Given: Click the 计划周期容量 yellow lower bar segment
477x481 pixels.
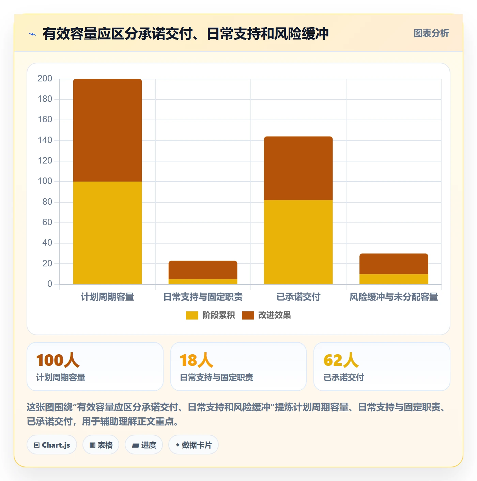Looking at the screenshot, I should click(107, 233).
